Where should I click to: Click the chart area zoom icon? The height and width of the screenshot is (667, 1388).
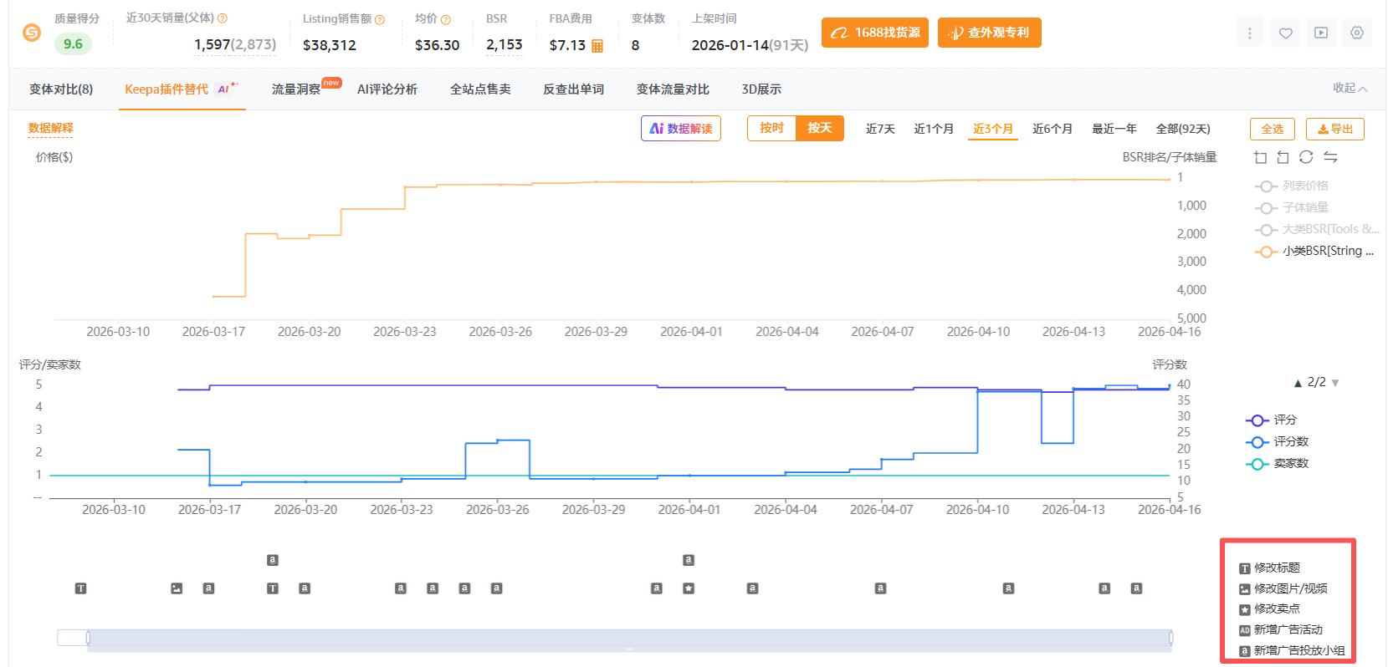point(1260,157)
